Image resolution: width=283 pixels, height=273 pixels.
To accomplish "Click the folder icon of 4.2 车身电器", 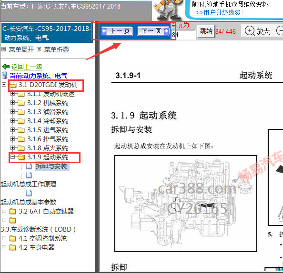I will (12, 247).
